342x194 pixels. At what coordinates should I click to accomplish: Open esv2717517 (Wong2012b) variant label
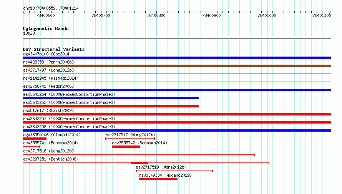click(130, 135)
